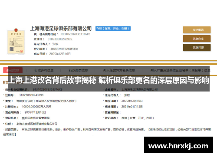
Task: Click the 发送报告 button
Action: tap(197, 30)
